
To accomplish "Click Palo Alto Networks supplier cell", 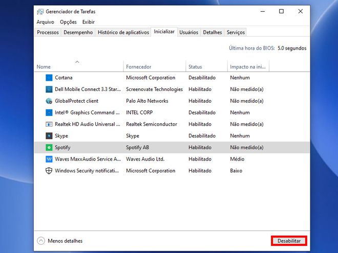I will 147,101.
